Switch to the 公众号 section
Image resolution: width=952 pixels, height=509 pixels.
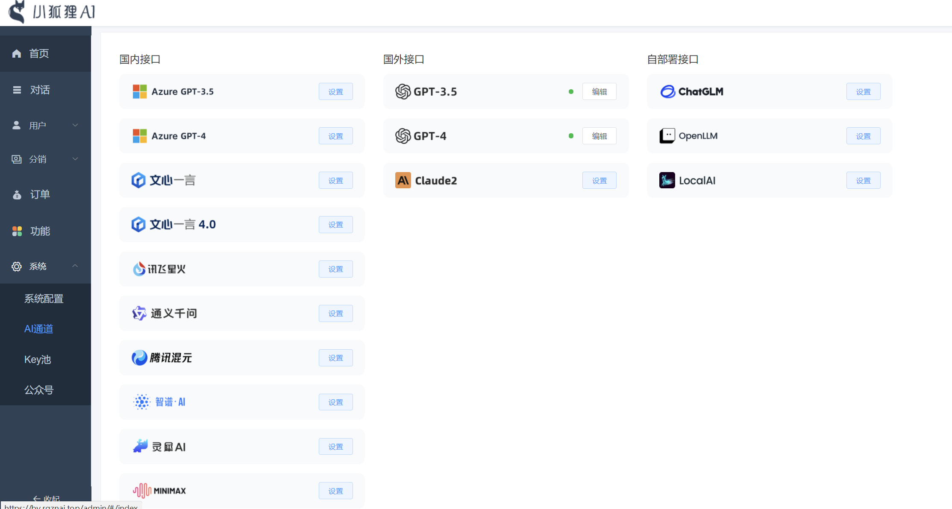pyautogui.click(x=39, y=389)
